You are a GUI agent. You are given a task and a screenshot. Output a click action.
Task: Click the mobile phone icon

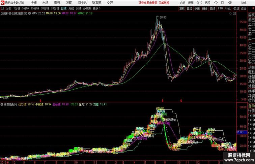(x=222, y=3)
